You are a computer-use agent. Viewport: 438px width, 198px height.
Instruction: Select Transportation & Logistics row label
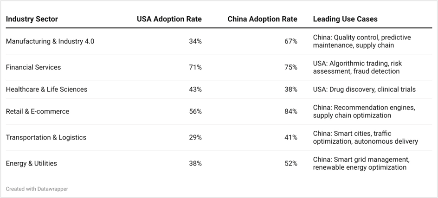pyautogui.click(x=46, y=137)
